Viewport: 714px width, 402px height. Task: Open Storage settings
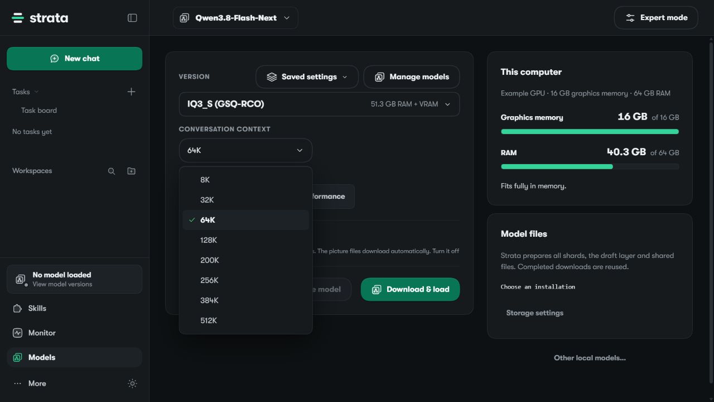pyautogui.click(x=534, y=313)
